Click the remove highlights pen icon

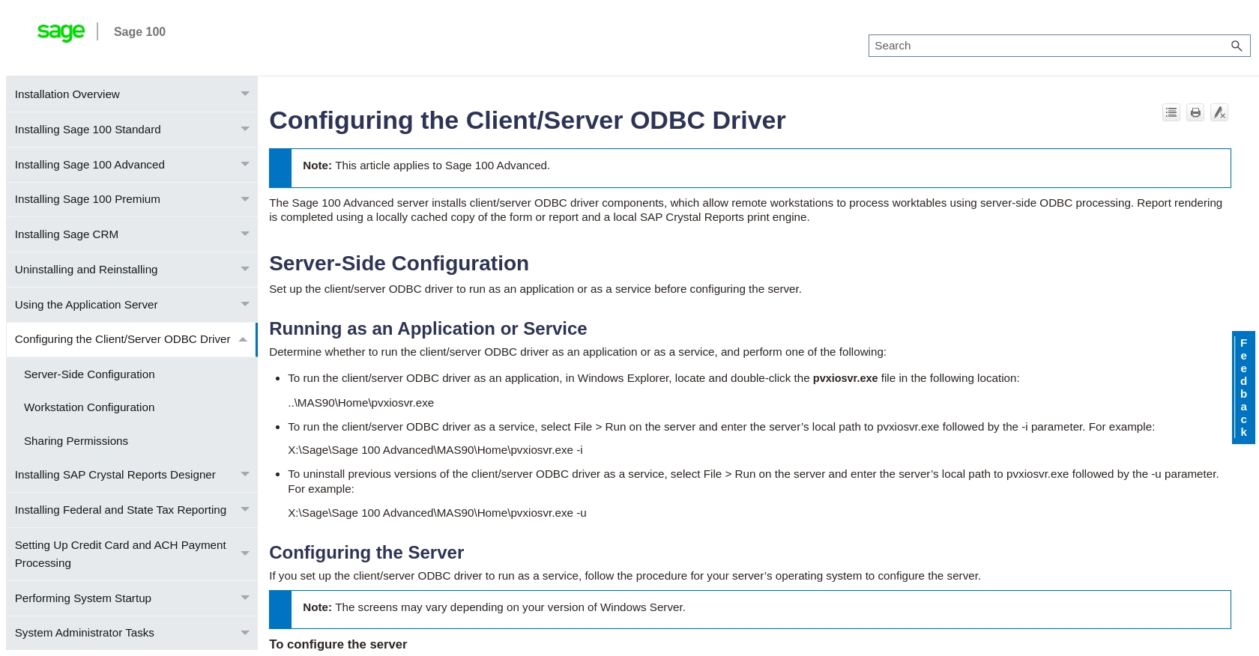click(1219, 112)
